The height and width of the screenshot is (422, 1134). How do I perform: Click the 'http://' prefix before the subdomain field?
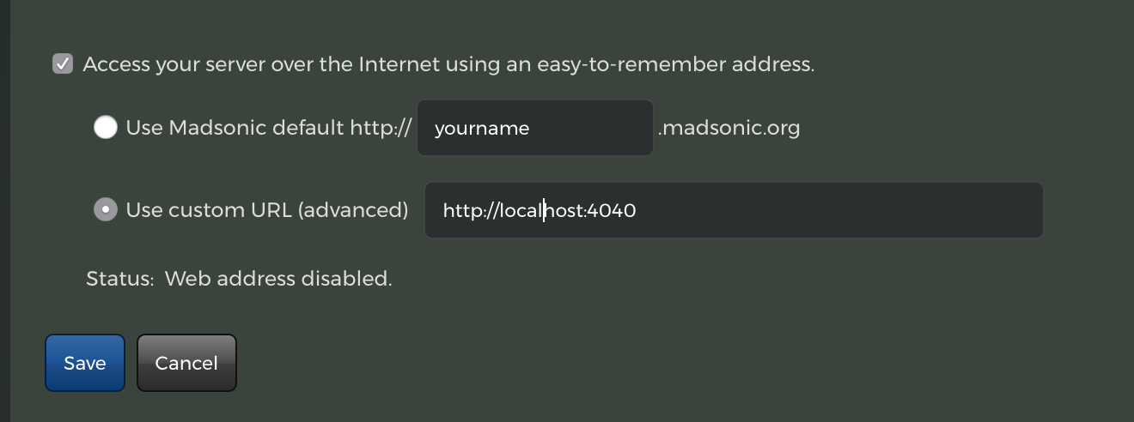pos(381,129)
